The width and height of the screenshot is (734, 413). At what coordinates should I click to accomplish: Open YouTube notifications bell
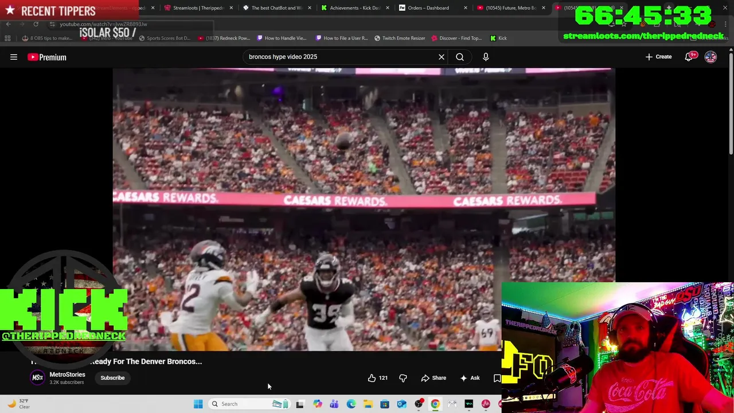click(x=689, y=57)
